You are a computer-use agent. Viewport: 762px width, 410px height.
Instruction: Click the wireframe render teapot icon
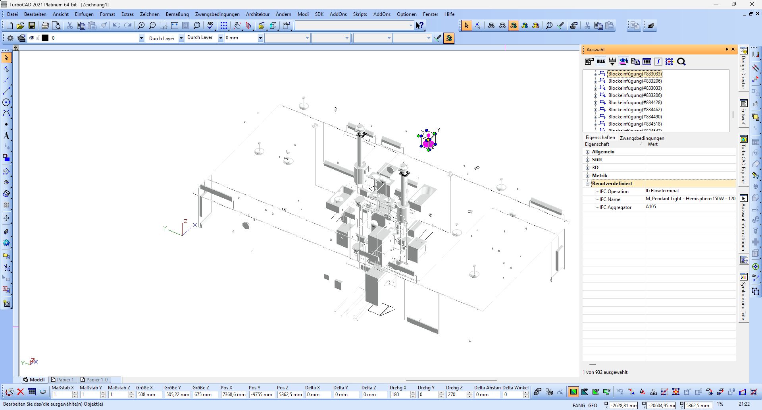point(491,25)
